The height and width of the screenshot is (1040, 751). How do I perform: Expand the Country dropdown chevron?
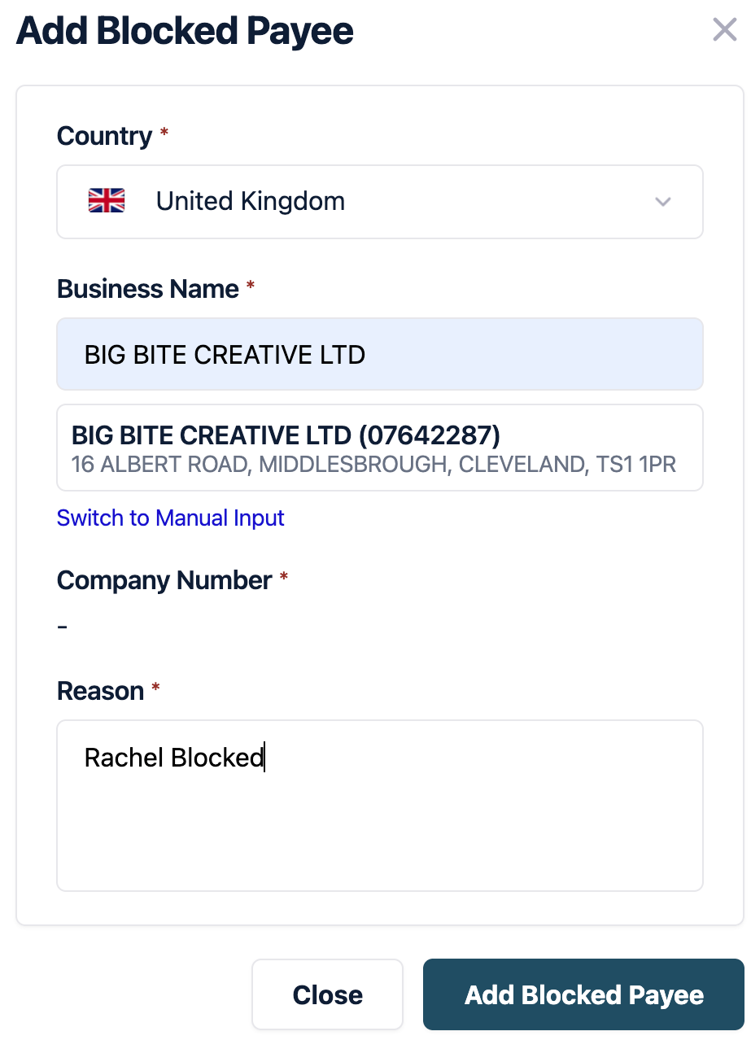[x=663, y=202]
